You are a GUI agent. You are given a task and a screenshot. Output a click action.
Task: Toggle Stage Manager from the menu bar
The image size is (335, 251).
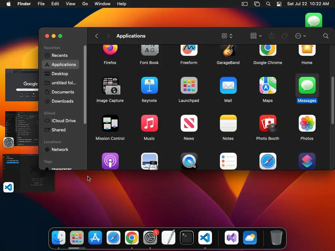pos(245,4)
